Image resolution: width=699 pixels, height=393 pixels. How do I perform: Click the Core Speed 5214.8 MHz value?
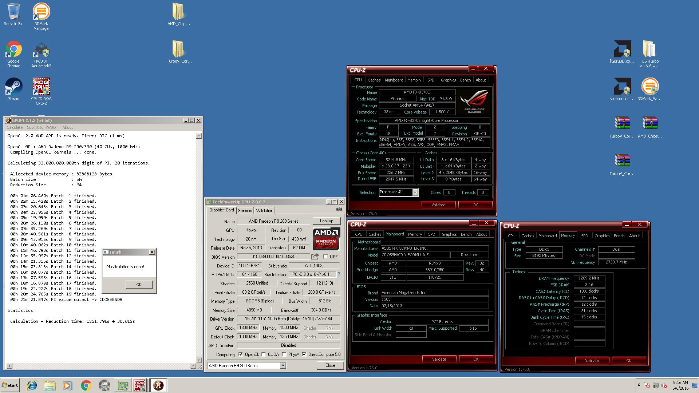point(396,160)
